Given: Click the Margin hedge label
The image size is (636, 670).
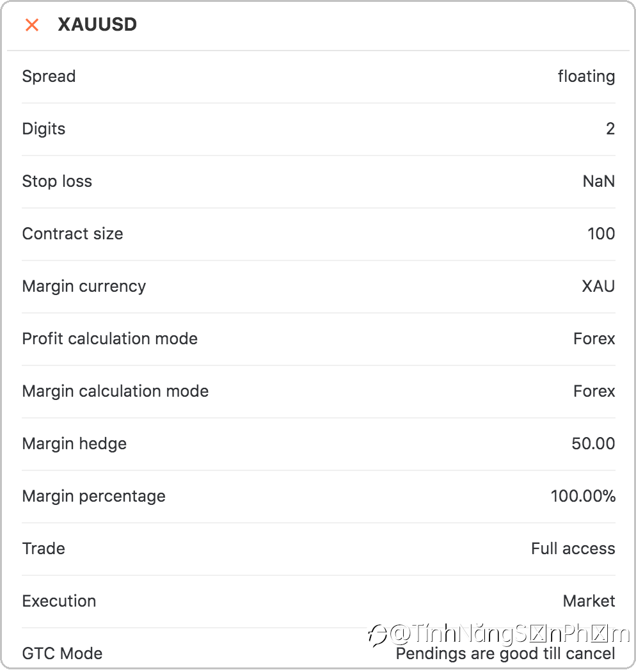Looking at the screenshot, I should pos(74,444).
